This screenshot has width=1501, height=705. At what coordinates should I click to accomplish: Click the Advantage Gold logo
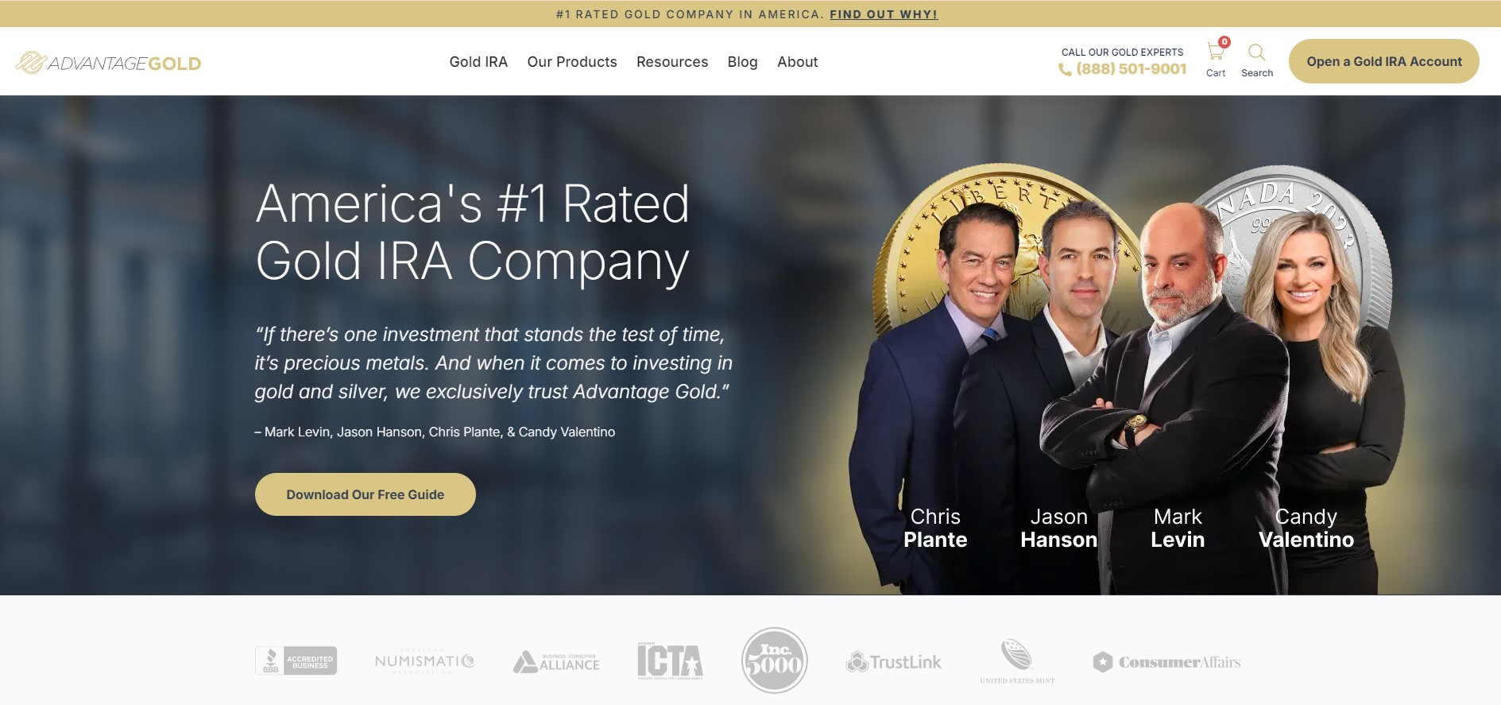108,63
